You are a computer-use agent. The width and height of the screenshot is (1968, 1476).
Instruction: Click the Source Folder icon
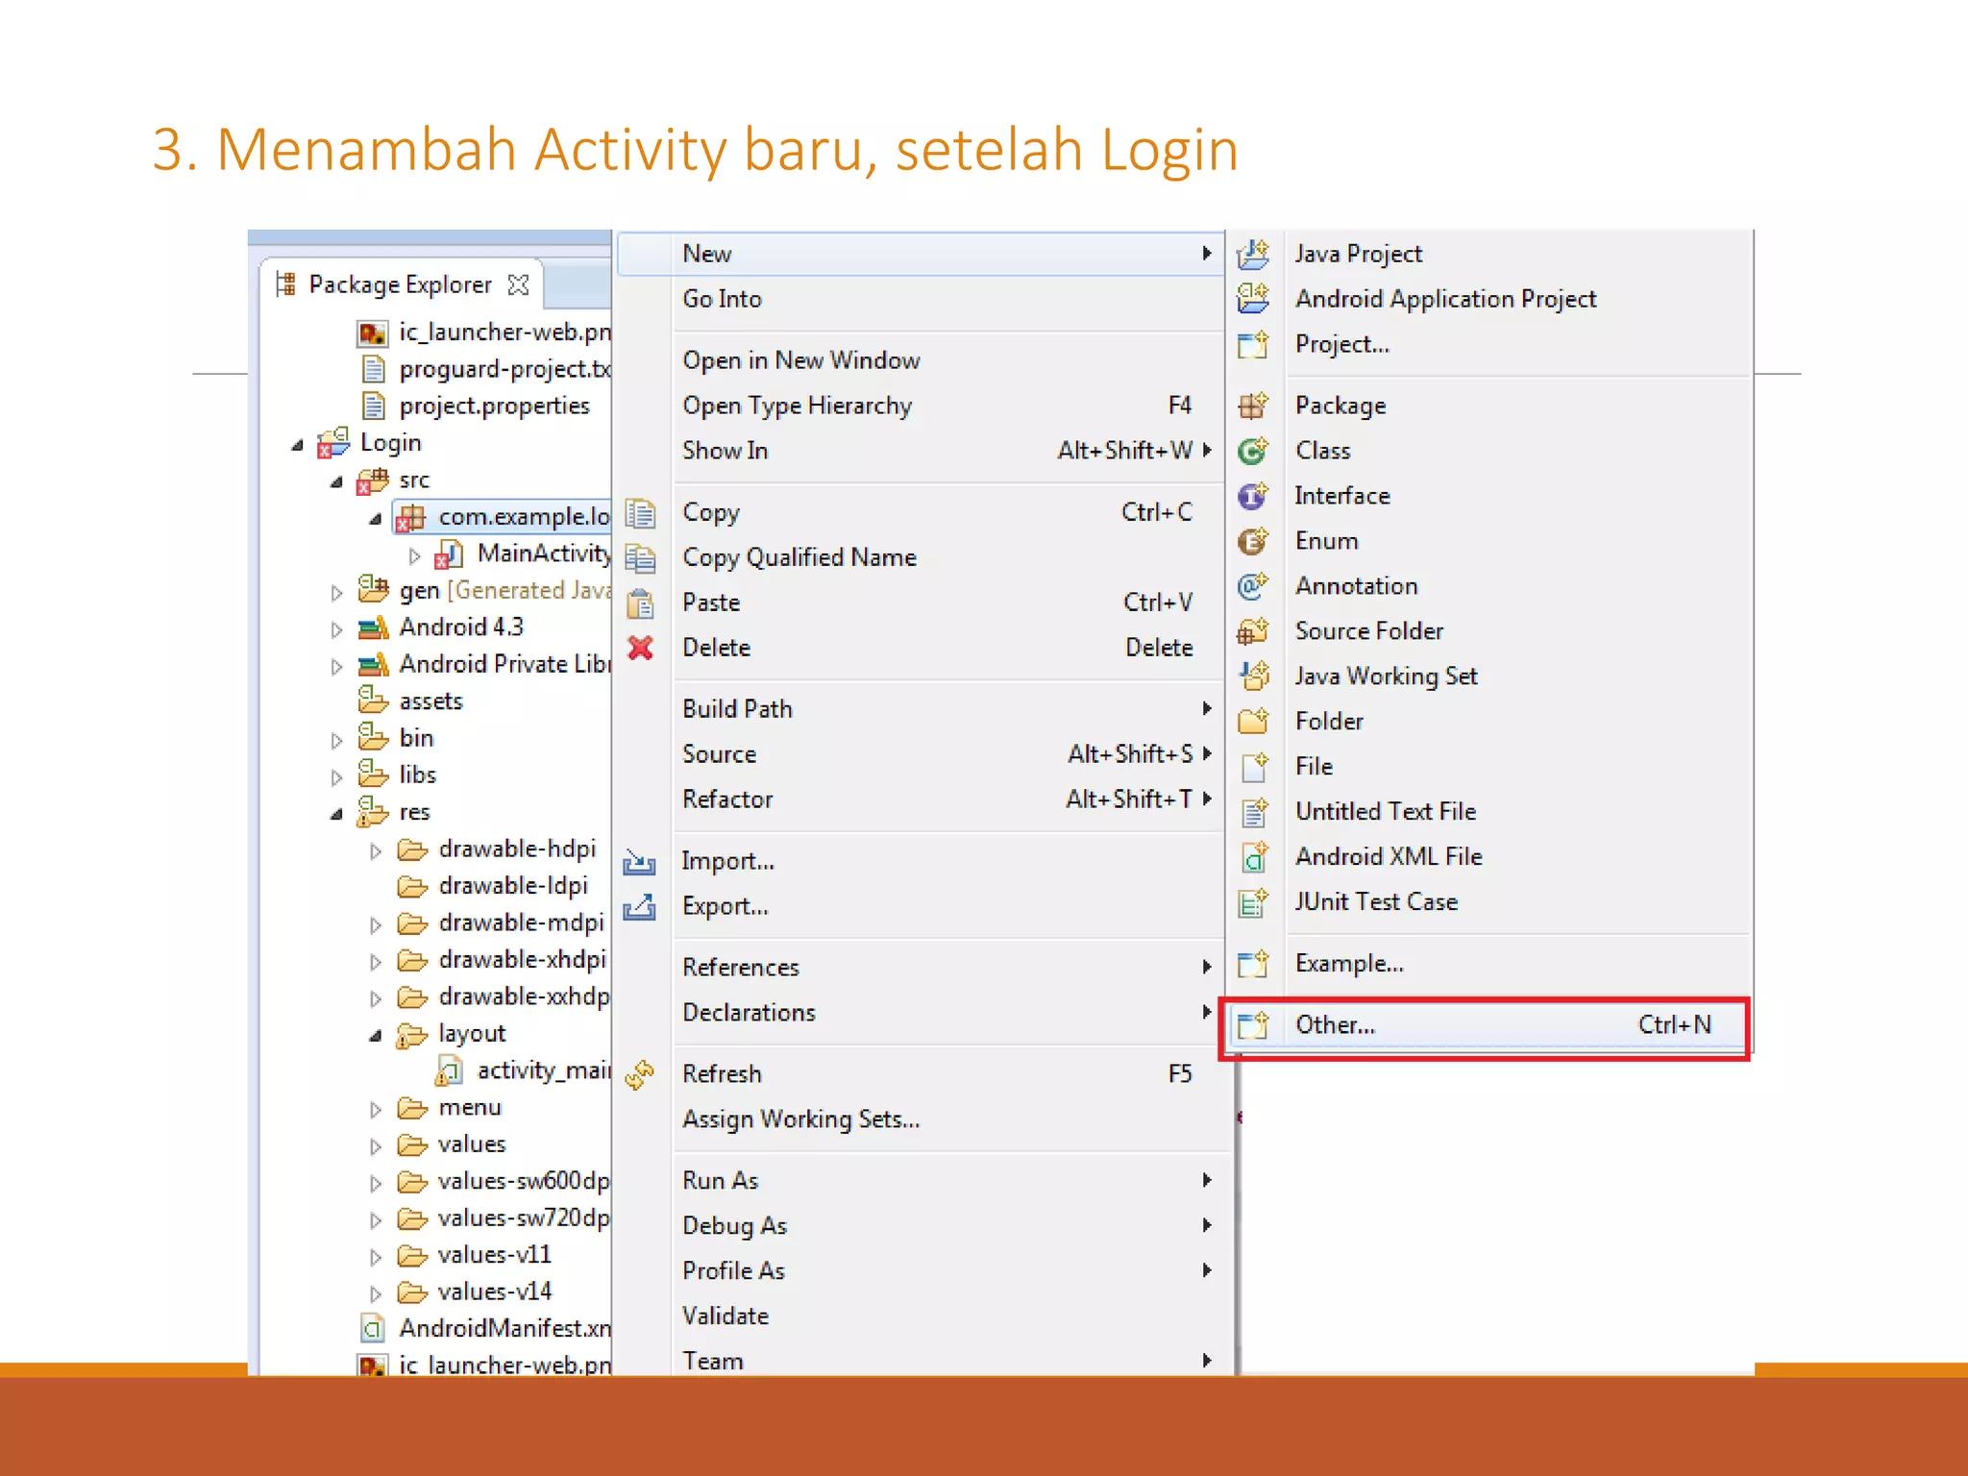[1253, 631]
